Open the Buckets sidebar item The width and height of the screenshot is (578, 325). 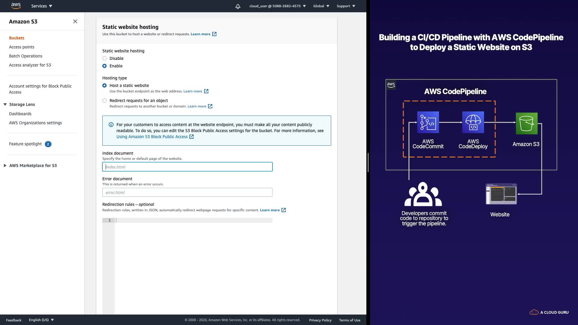[x=17, y=38]
